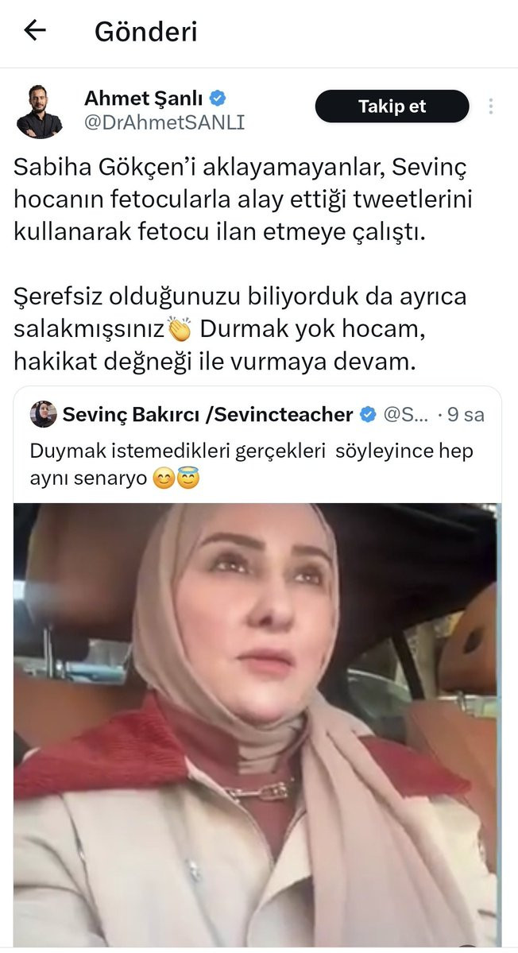The image size is (518, 953).
Task: Open Sevinç Bakırcı's small avatar
Action: [43, 415]
